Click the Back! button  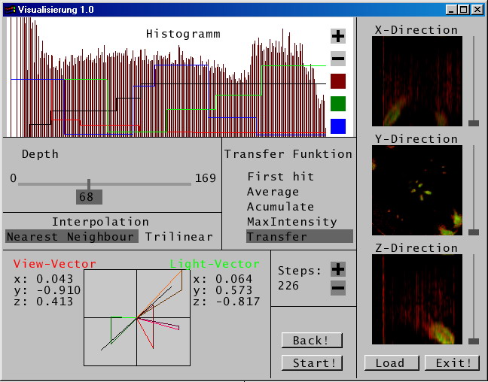[312, 341]
